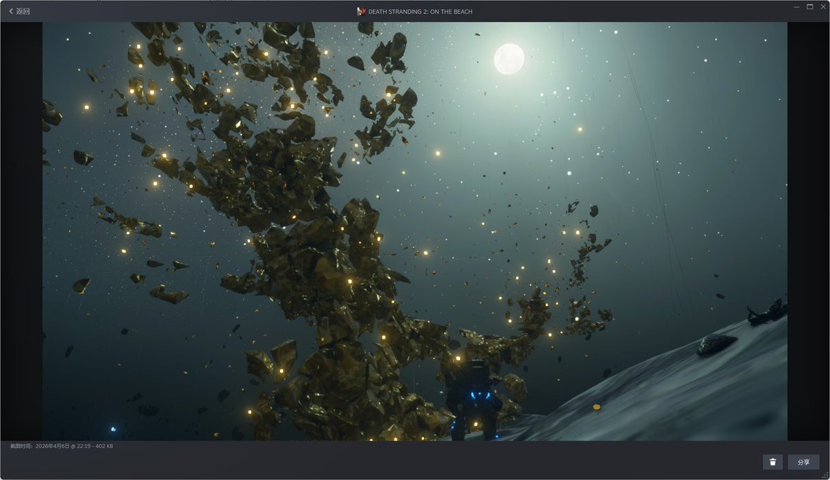Open the Death Stranding 2 screenshot image
Screen dimensions: 830x480
click(x=415, y=231)
